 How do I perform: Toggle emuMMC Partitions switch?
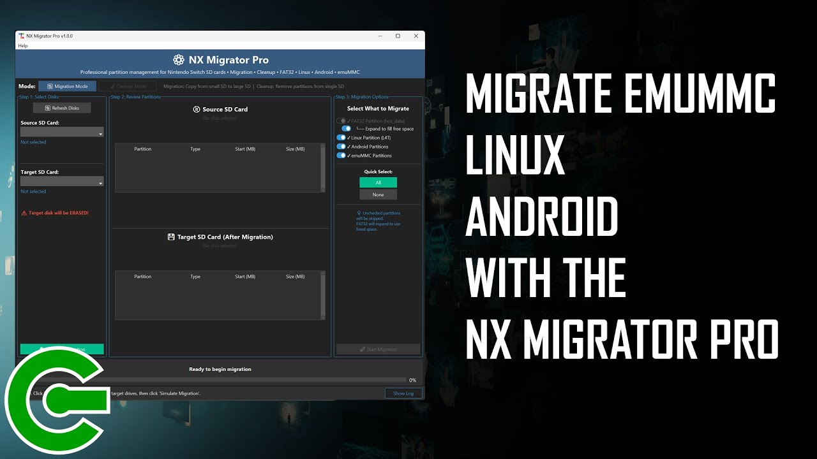click(341, 156)
